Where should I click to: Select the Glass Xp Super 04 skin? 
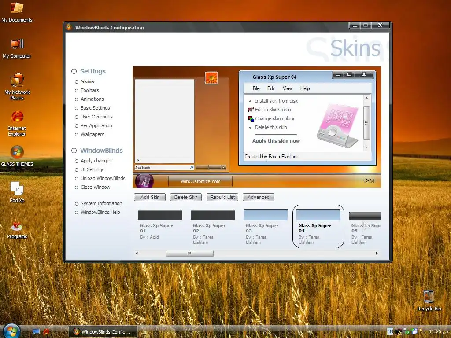pyautogui.click(x=318, y=227)
